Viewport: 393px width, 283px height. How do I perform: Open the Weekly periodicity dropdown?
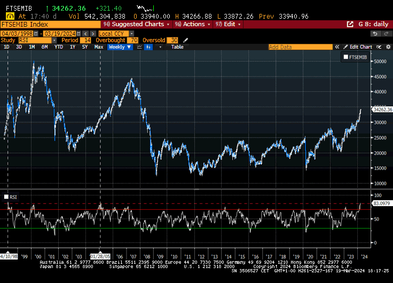point(120,47)
